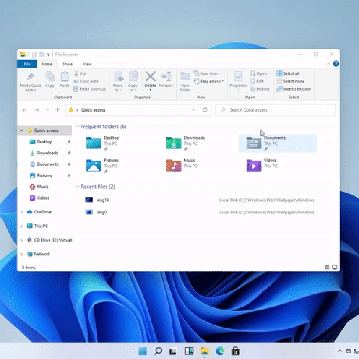The image size is (359, 359).
Task: Click the Windows Start button on taskbar
Action: point(143,351)
